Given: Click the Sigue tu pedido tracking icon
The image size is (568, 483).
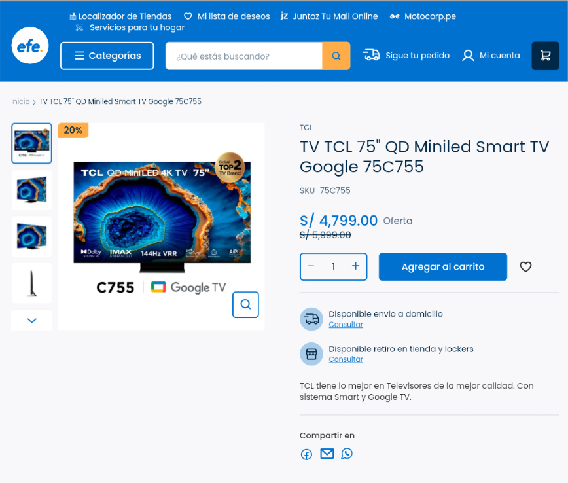Looking at the screenshot, I should (372, 56).
